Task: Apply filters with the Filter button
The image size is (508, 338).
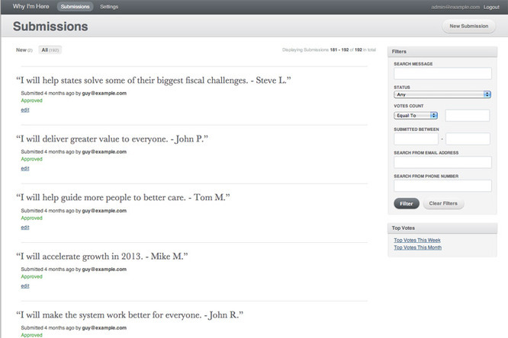Action: 407,203
